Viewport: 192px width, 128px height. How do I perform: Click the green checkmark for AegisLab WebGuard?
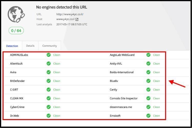point(148,55)
